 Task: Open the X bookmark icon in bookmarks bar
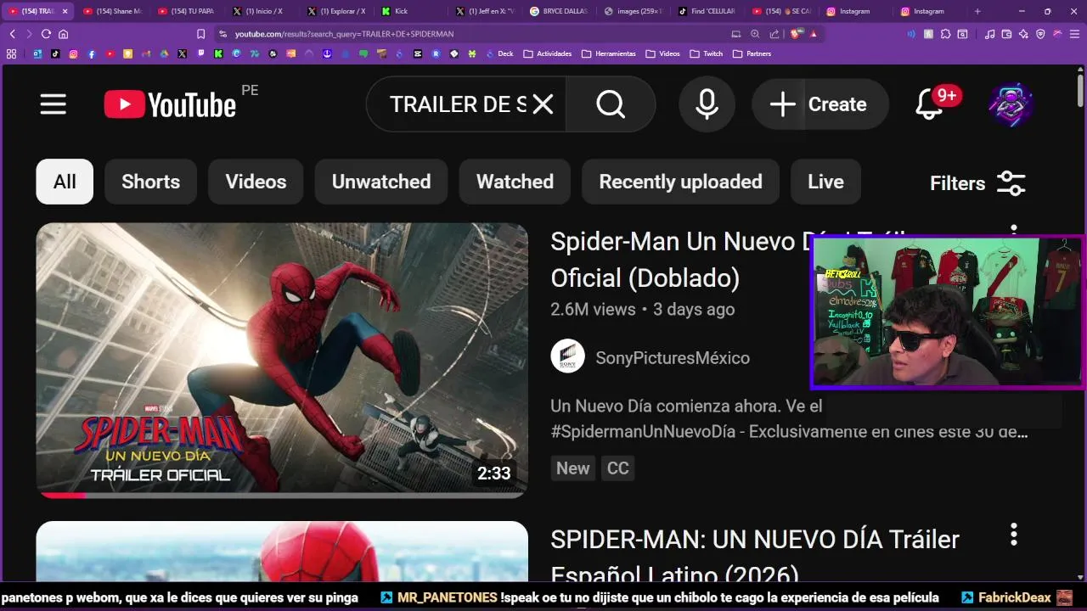coord(182,53)
